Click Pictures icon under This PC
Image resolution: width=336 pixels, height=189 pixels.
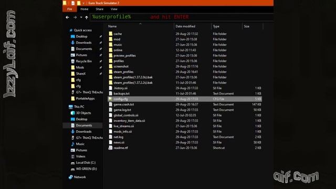[x=72, y=150]
